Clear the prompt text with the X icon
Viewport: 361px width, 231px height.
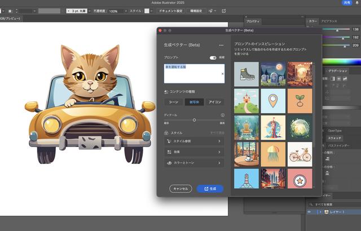click(x=222, y=74)
